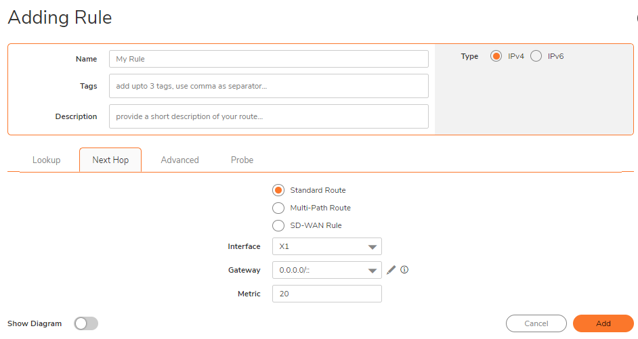Choose the Multi-Path Route option
638x339 pixels.
pos(278,208)
